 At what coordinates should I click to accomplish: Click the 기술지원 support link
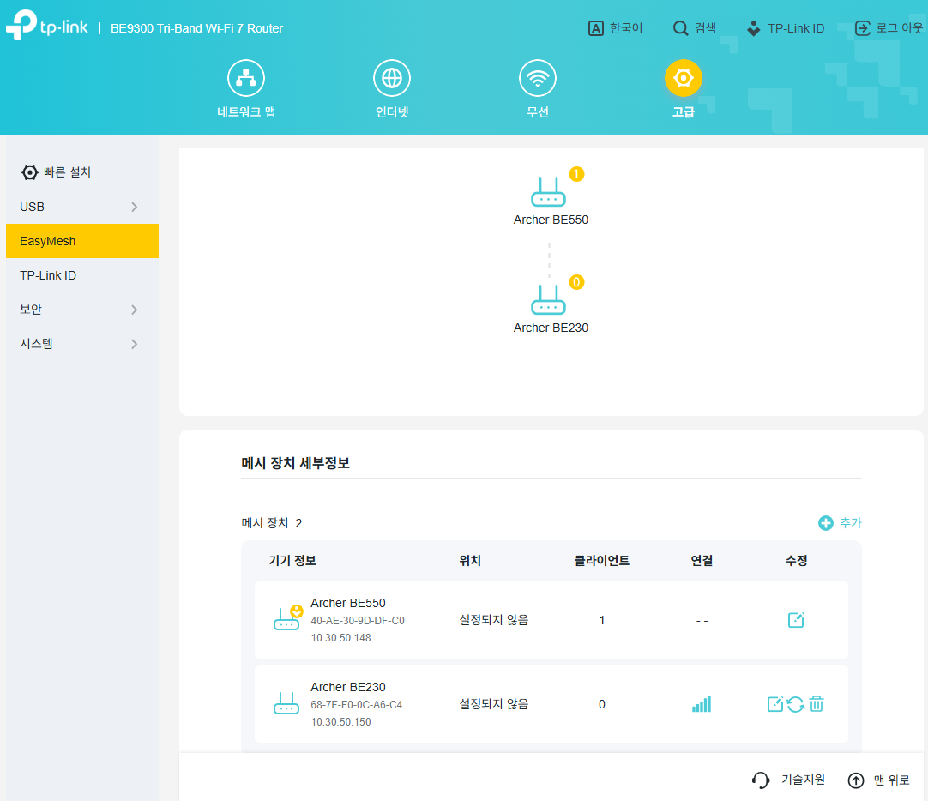point(803,780)
